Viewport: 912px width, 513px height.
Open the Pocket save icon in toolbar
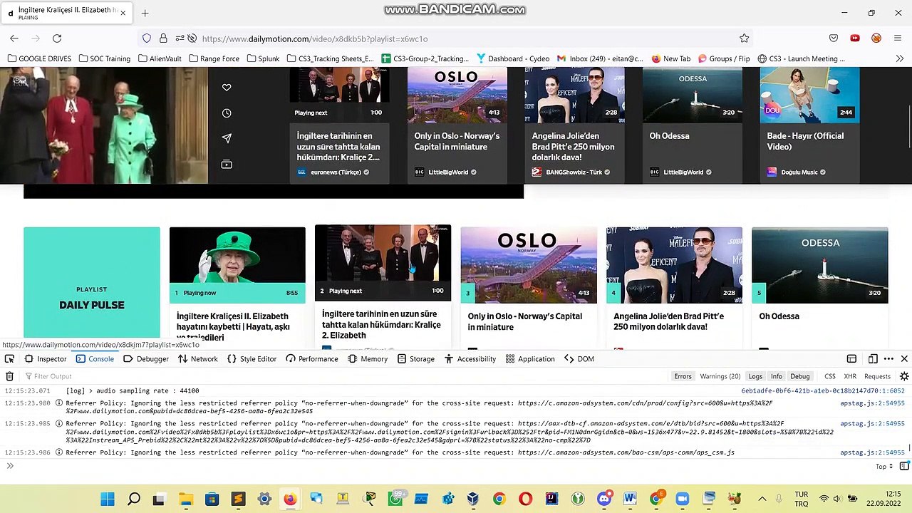coord(834,38)
